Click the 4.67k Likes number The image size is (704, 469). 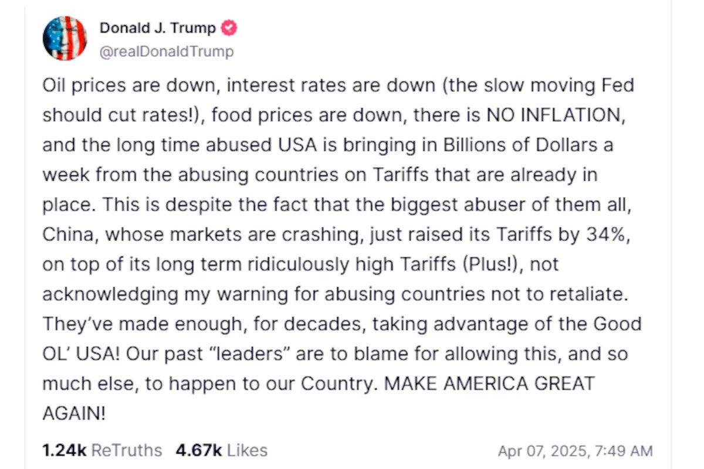tap(198, 450)
